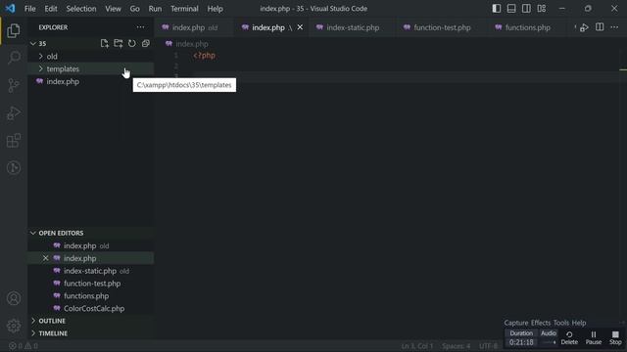The width and height of the screenshot is (627, 352).
Task: Switch to the index-static.php tab
Action: 353,27
